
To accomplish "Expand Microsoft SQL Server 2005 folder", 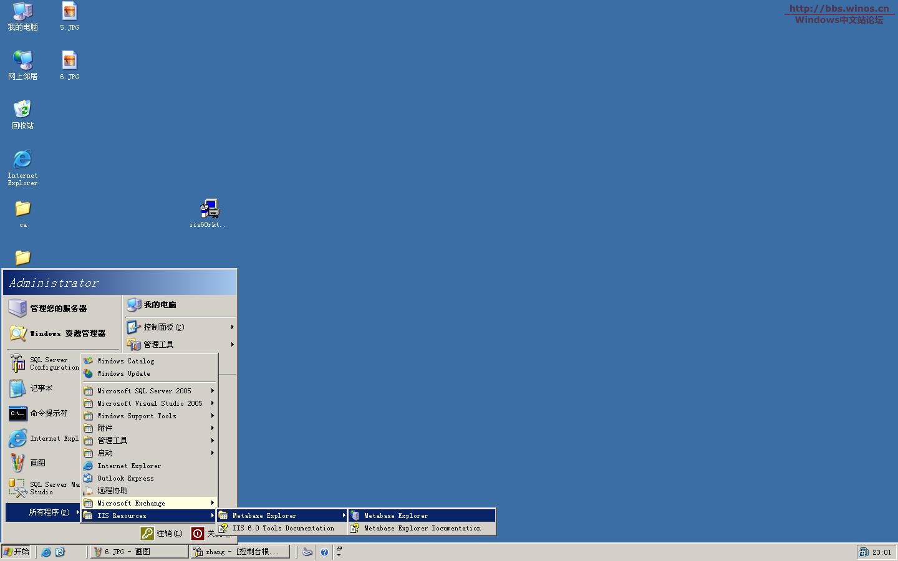I will point(149,391).
